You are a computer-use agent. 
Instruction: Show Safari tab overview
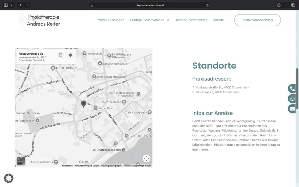click(293, 5)
